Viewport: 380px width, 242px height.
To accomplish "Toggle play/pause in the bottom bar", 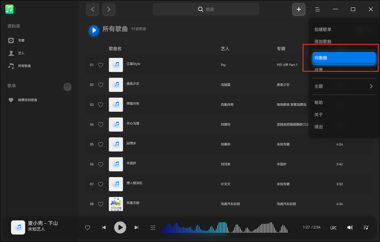I will coord(120,227).
